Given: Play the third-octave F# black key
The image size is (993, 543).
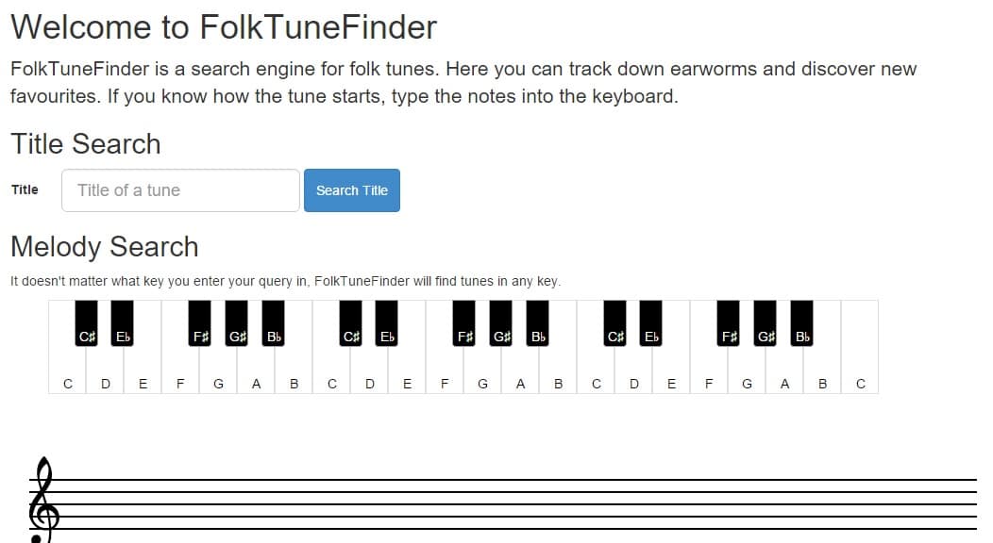Looking at the screenshot, I should [x=729, y=323].
